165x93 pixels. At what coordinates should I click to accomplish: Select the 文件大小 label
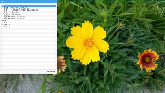[7, 14]
